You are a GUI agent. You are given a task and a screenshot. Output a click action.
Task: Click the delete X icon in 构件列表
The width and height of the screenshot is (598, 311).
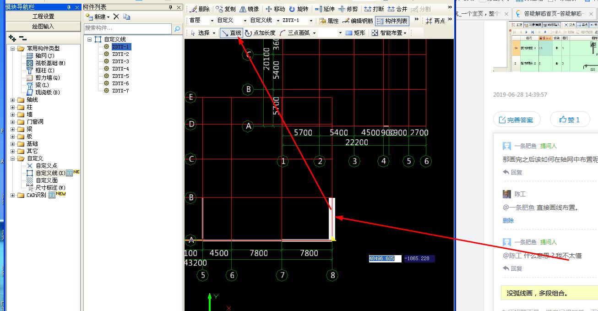(x=116, y=16)
